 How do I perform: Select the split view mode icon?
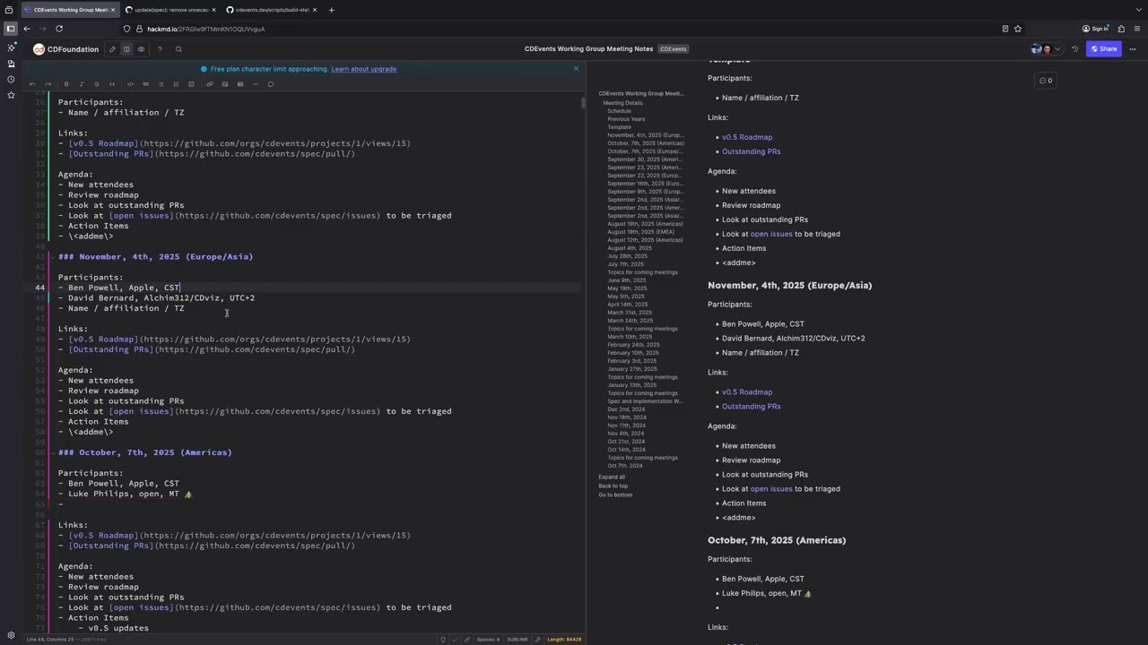[x=126, y=49]
